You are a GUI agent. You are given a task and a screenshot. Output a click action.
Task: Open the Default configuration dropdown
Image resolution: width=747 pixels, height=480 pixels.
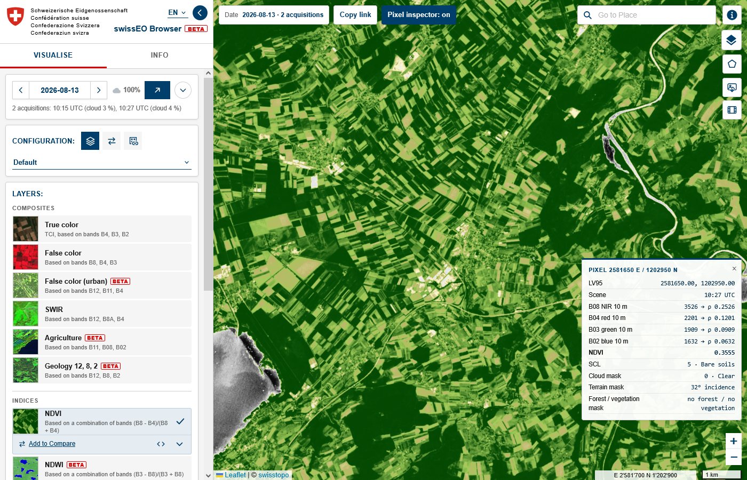[x=101, y=163]
